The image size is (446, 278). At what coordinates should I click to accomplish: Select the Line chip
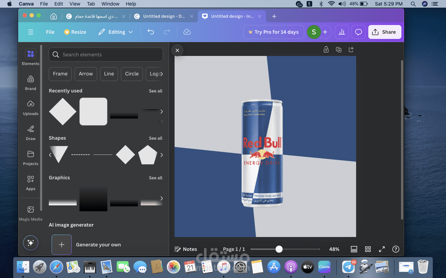pos(109,74)
